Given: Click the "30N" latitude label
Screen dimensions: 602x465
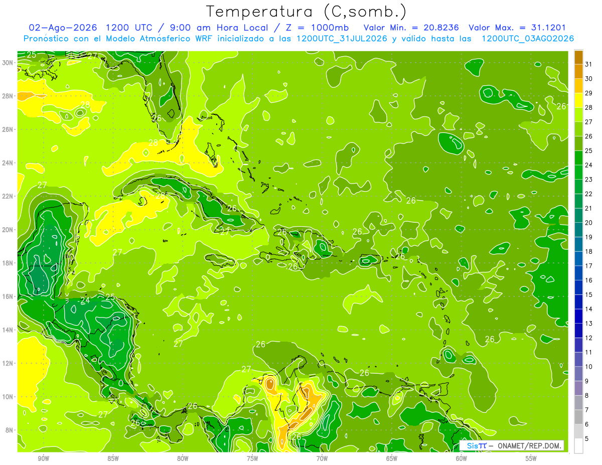Looking at the screenshot, I should point(8,63).
